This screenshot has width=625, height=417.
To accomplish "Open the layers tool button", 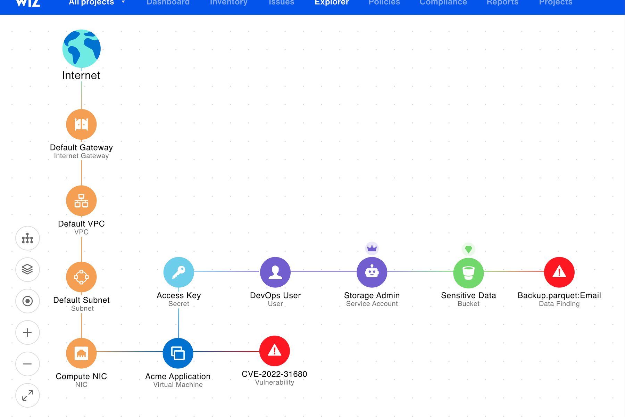I will (x=27, y=270).
